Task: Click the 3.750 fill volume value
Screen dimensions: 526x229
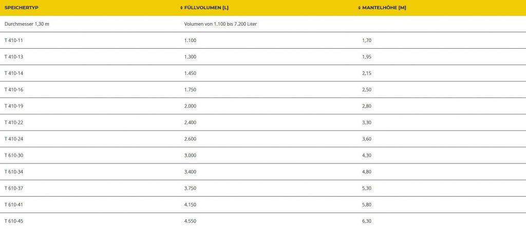Action: click(190, 188)
